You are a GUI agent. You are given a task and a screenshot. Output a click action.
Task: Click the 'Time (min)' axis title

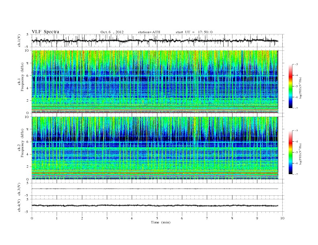(161, 222)
